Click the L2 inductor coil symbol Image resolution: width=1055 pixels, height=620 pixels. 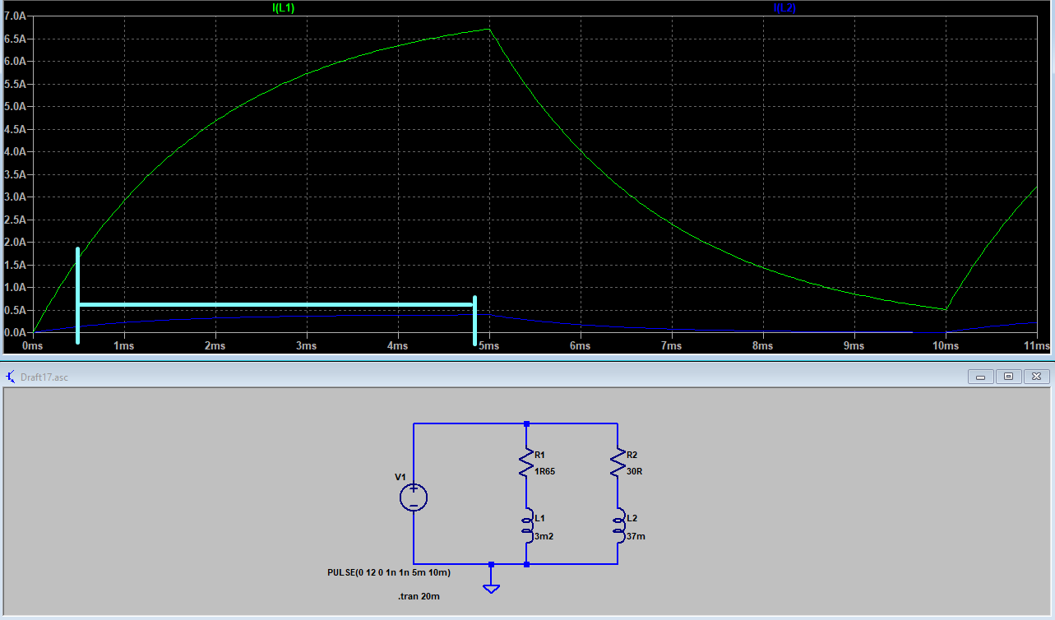click(x=618, y=526)
